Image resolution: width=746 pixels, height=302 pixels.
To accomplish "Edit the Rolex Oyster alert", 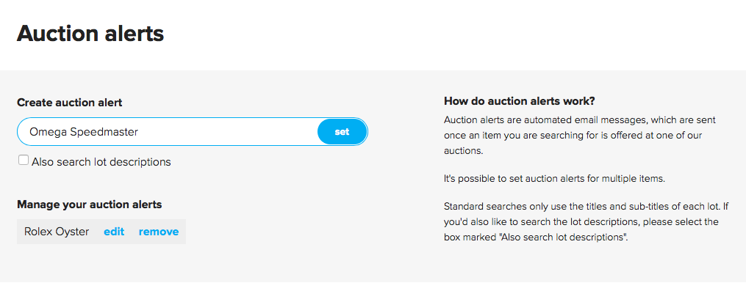I will tap(114, 232).
